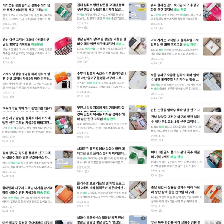This screenshot has width=224, height=224.
Task: Click the comment icon on the 2024. 7. 4. post
Action: pyautogui.click(x=85, y=27)
